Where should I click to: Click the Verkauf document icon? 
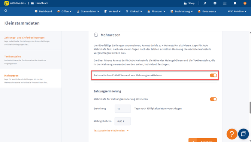(x=106, y=11)
